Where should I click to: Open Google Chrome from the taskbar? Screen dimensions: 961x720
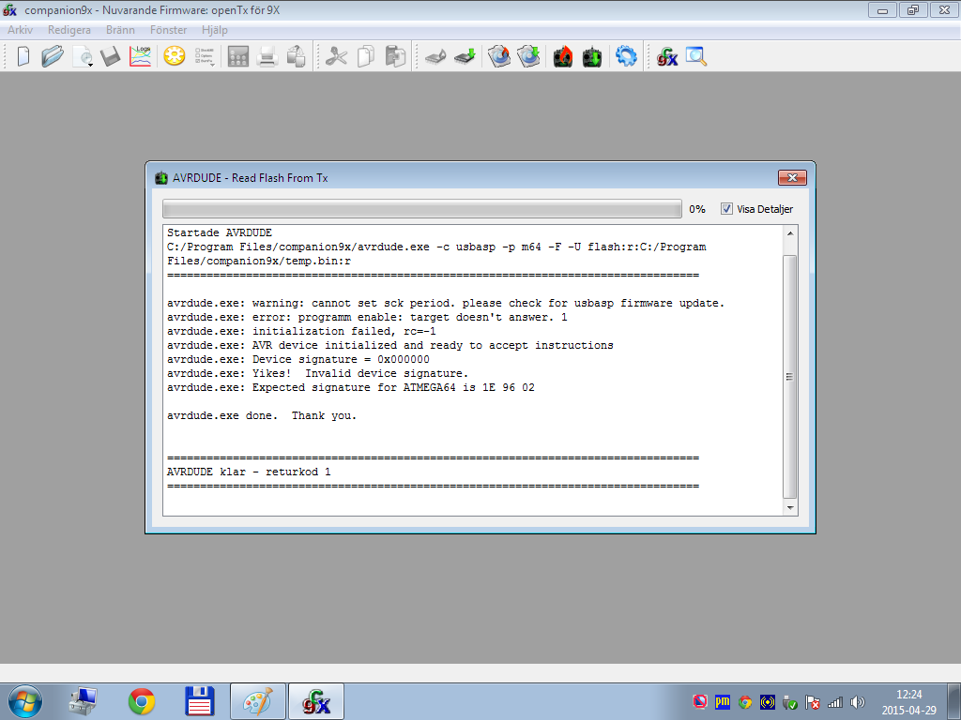(142, 701)
